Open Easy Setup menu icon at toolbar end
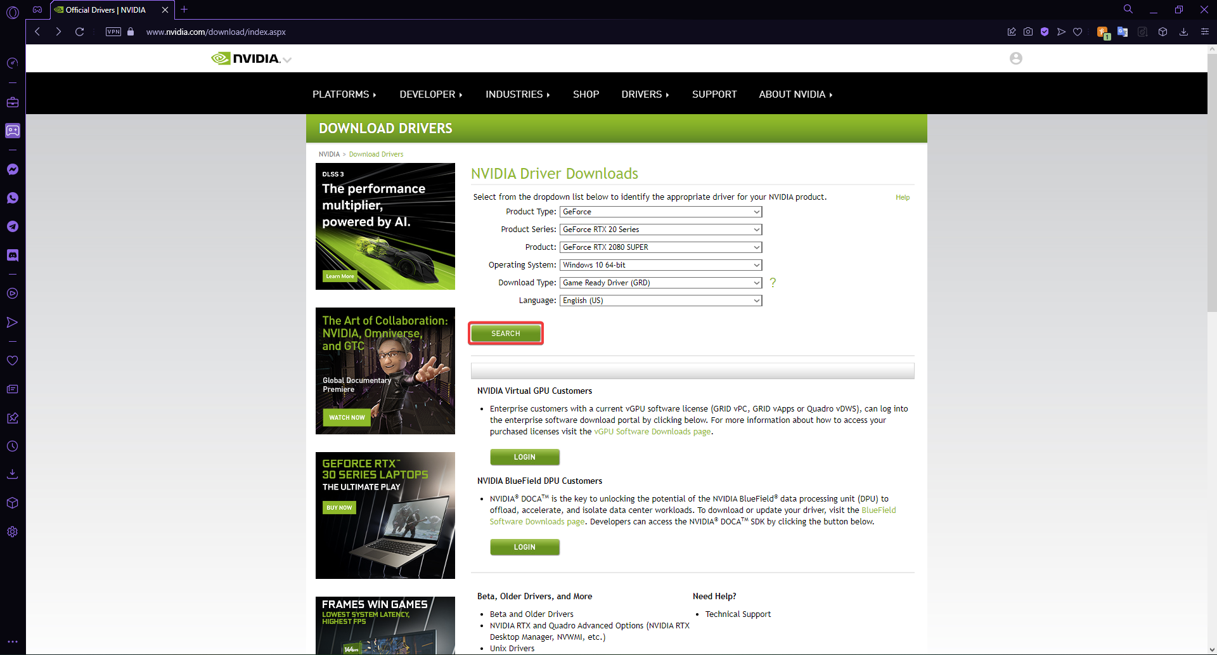1217x655 pixels. 1205,32
